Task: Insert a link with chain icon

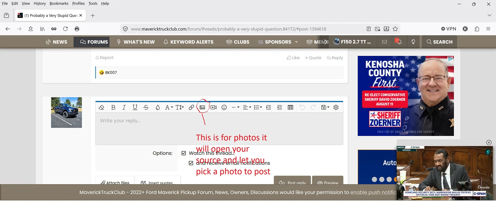Action: [x=191, y=107]
